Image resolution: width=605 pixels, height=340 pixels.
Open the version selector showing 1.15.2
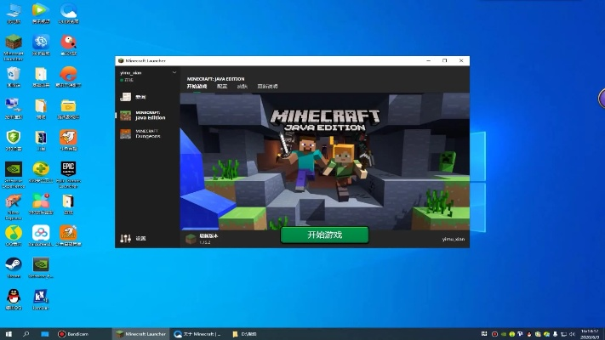tap(204, 239)
